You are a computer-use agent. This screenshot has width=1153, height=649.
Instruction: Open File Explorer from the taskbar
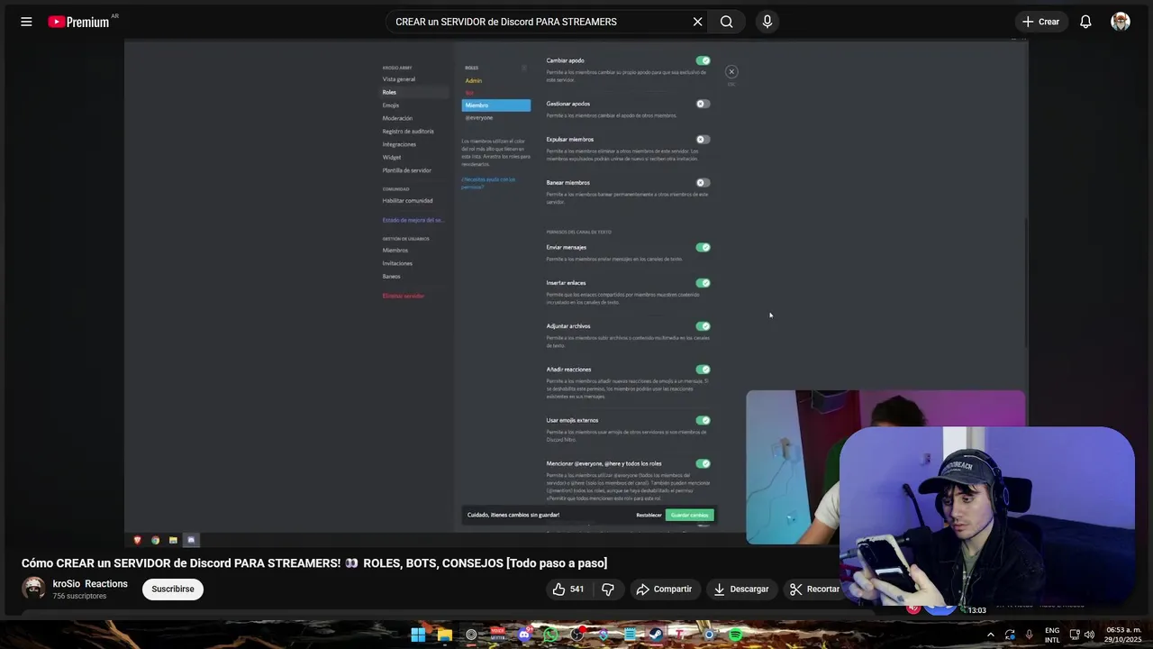[444, 635]
